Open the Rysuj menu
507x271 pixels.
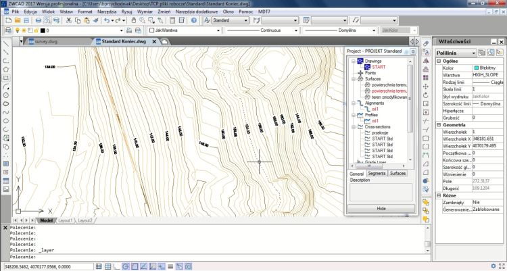[127, 11]
